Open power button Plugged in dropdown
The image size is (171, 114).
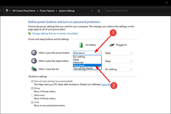pos(119,53)
